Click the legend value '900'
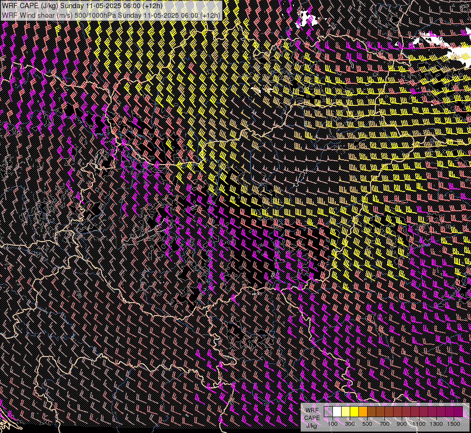This screenshot has width=471, height=433. click(402, 424)
